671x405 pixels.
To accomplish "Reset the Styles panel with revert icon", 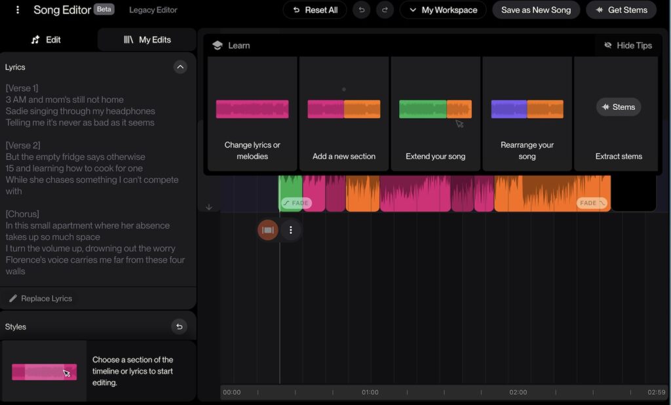I will (179, 326).
